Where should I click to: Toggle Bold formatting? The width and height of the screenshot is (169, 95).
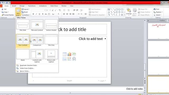(33, 14)
